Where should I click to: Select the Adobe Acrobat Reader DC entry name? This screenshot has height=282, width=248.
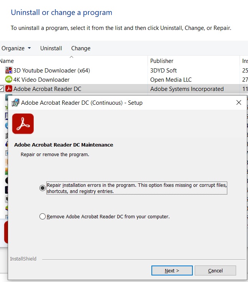(48, 89)
